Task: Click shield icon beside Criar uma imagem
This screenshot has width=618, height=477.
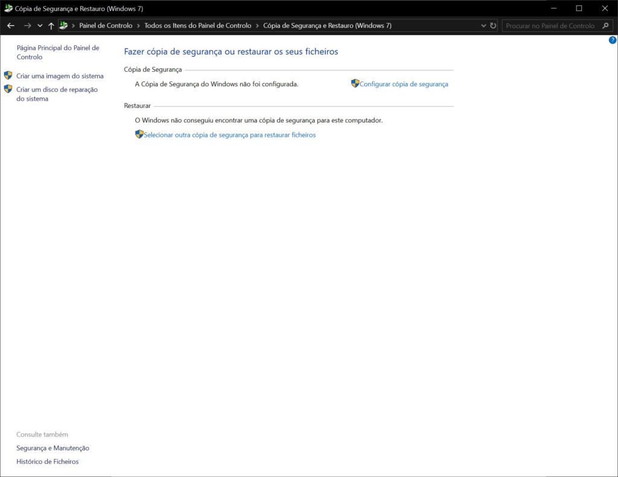Action: point(8,75)
